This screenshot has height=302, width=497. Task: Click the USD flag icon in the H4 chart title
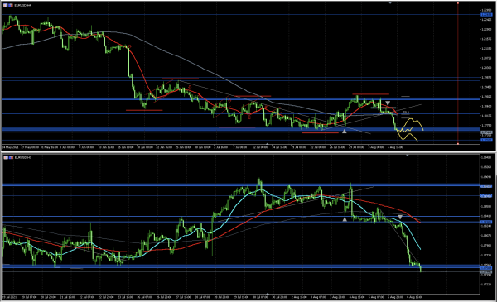pyautogui.click(x=11, y=6)
